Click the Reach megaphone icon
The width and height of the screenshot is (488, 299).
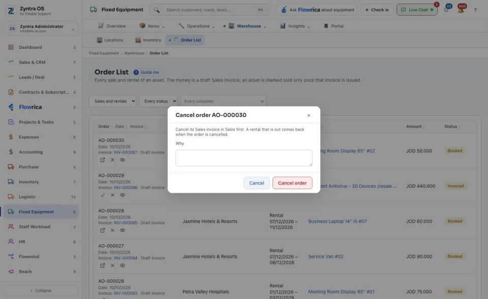click(x=11, y=272)
